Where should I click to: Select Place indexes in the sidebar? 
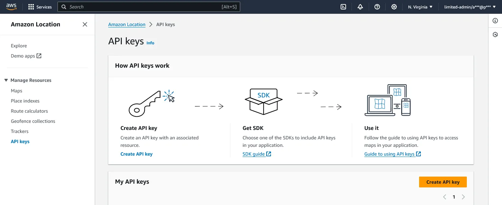(x=25, y=101)
